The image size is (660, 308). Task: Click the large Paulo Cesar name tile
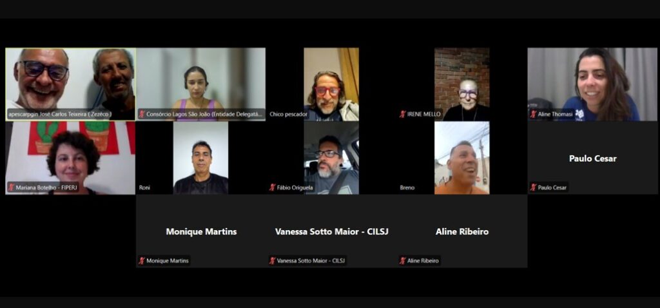point(592,158)
